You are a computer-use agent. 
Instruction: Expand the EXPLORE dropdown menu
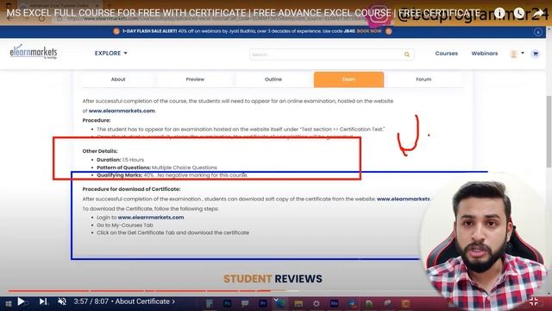(x=110, y=54)
